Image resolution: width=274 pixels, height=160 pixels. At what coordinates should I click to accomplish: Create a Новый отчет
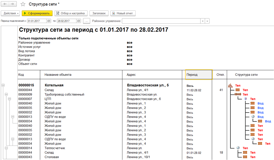click(123, 13)
